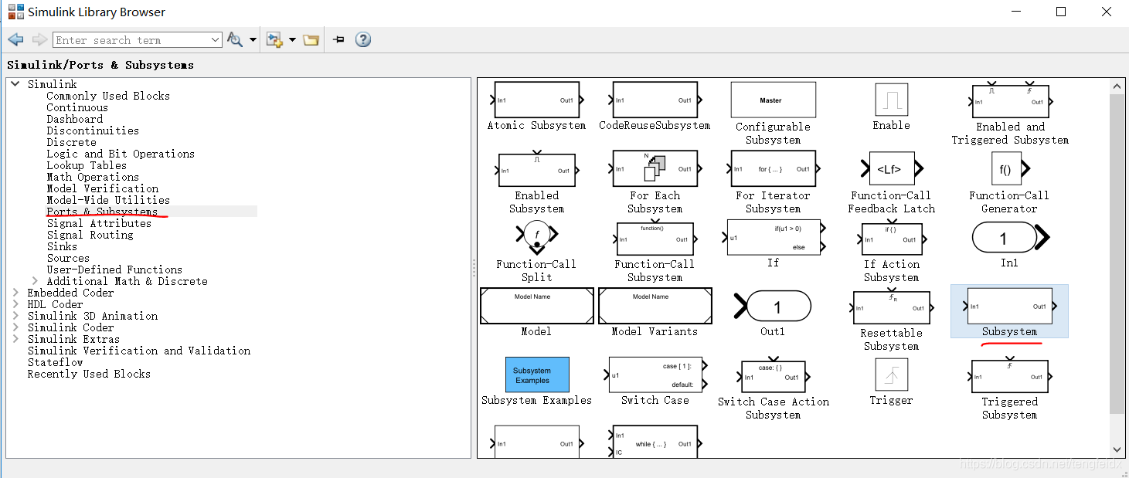Show Recently Used Blocks
Image resolution: width=1129 pixels, height=478 pixels.
click(x=90, y=374)
